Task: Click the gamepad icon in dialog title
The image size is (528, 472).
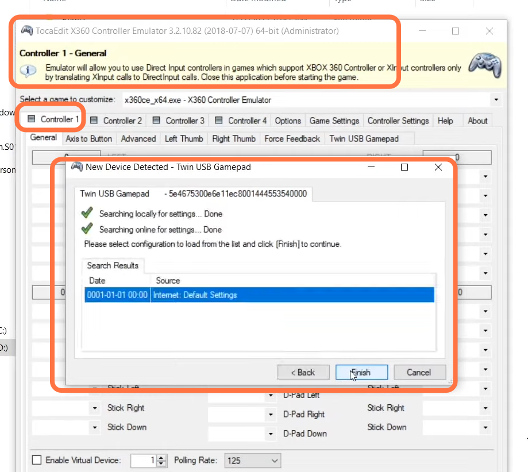Action: 77,167
